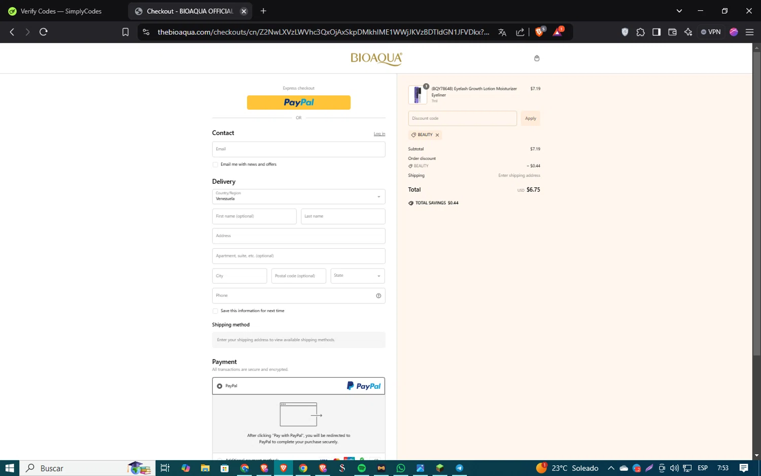Check Email me with news and offers
Screen dimensions: 761x476
pyautogui.click(x=215, y=164)
